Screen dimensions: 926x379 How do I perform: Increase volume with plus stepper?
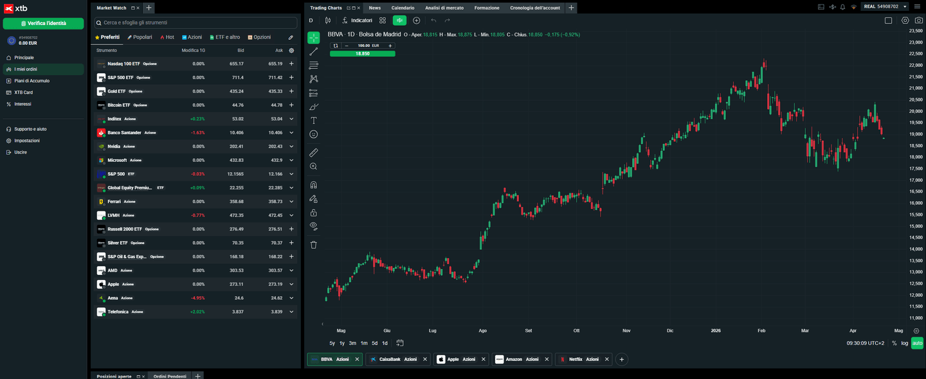390,46
